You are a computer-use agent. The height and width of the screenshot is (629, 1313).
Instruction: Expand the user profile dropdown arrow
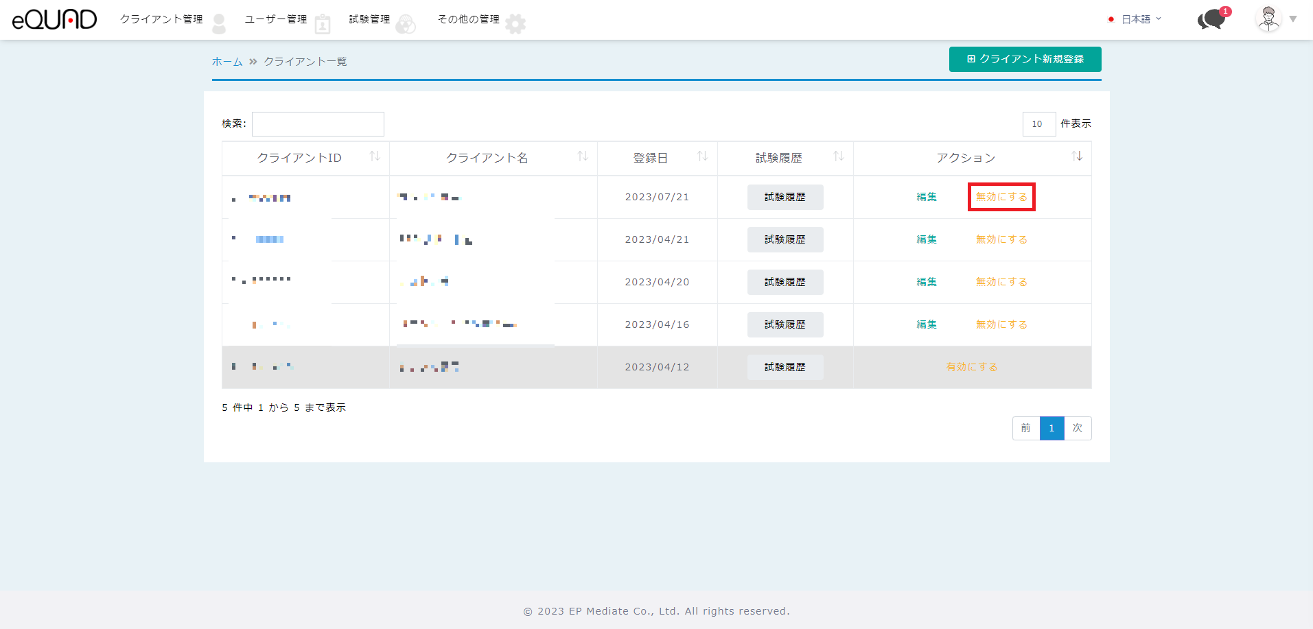pos(1293,19)
